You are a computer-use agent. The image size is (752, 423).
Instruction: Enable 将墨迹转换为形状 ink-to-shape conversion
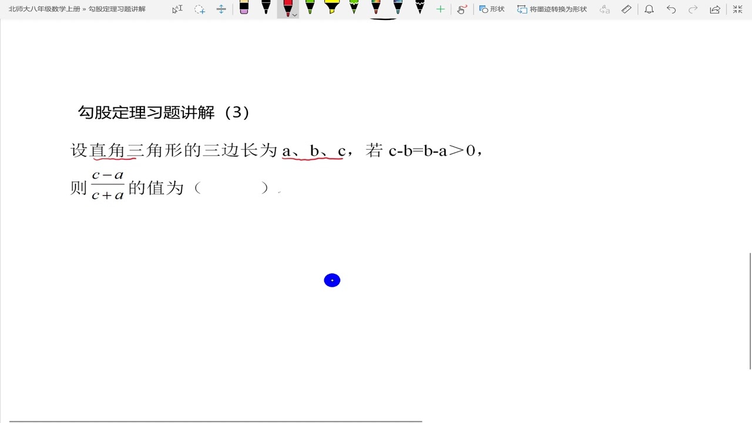click(x=552, y=9)
